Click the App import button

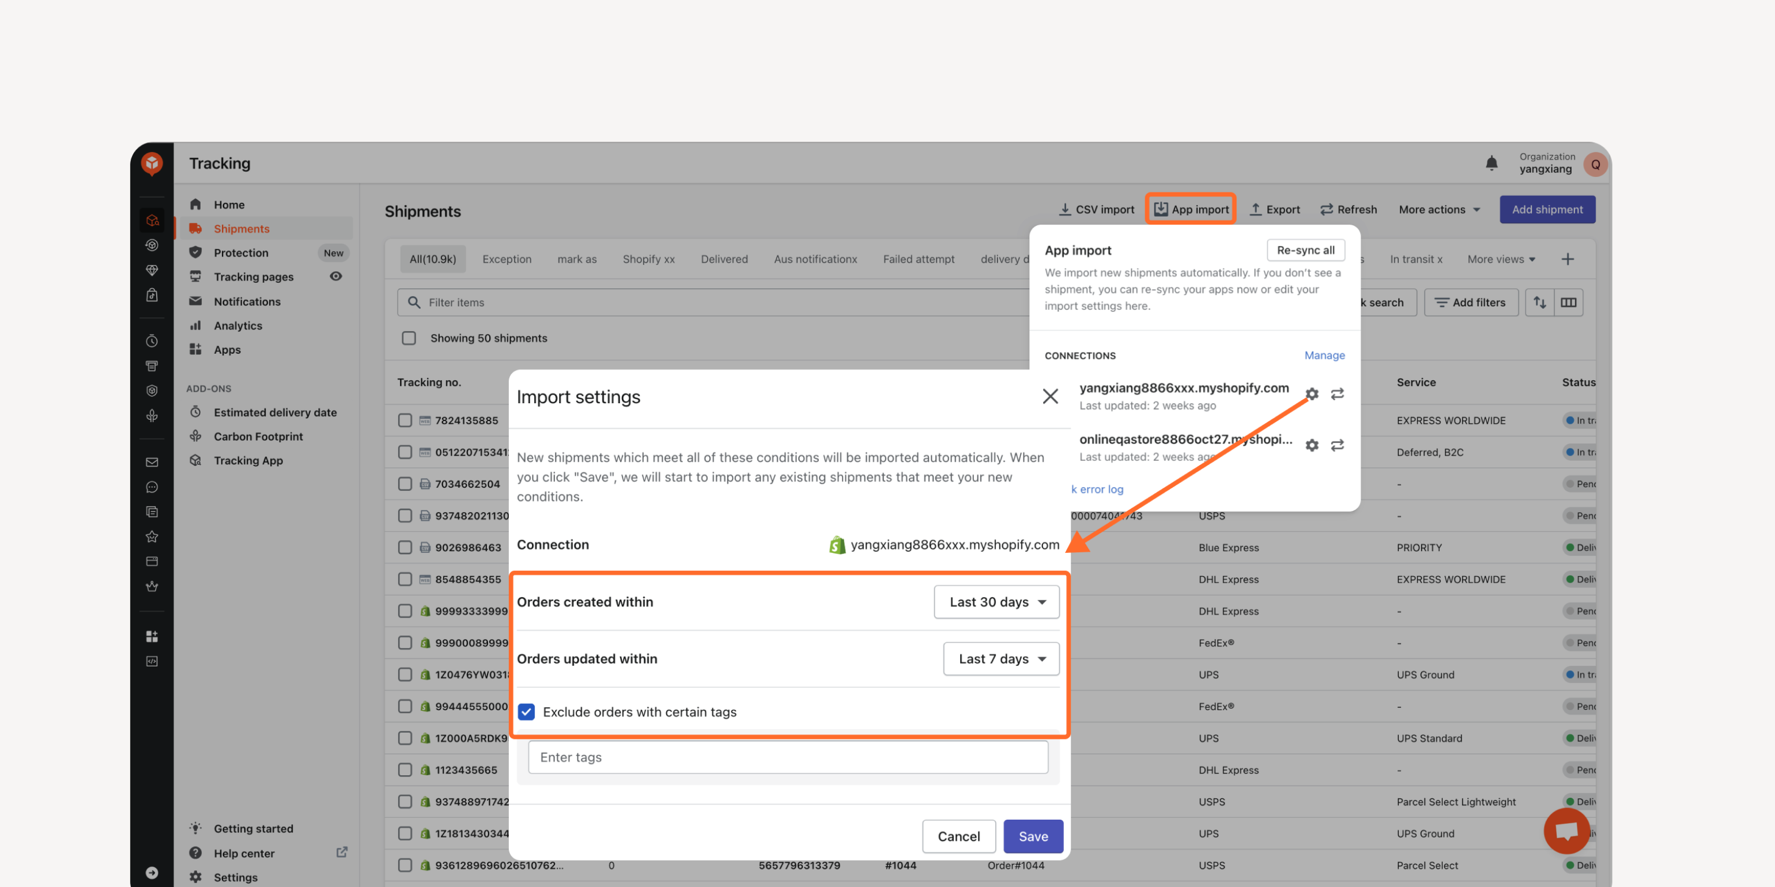[1191, 209]
